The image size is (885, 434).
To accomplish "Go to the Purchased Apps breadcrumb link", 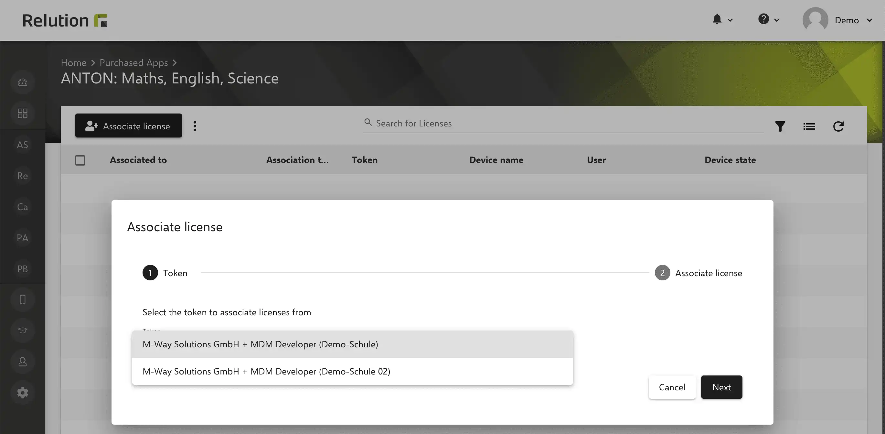I will [x=133, y=62].
